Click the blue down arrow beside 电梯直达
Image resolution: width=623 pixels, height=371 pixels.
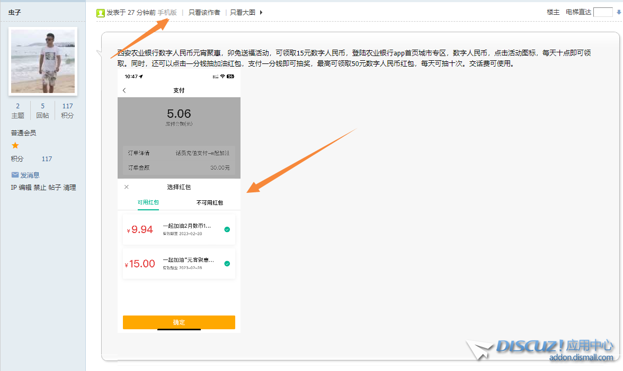coord(618,13)
